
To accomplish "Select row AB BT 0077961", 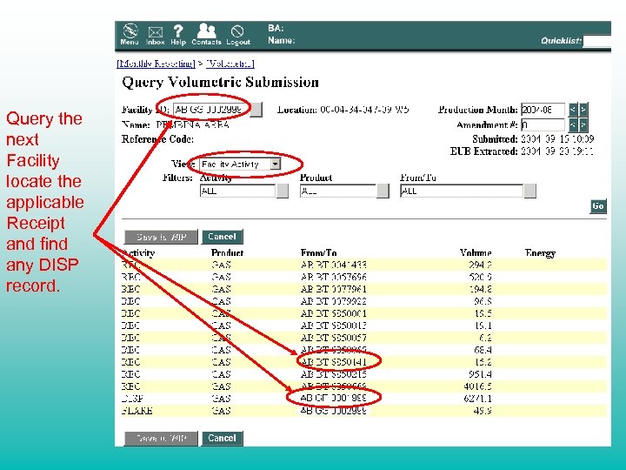I will pos(363,289).
